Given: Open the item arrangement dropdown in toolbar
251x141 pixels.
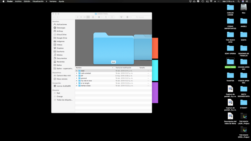Looking at the screenshot, I should pyautogui.click(x=94, y=17).
